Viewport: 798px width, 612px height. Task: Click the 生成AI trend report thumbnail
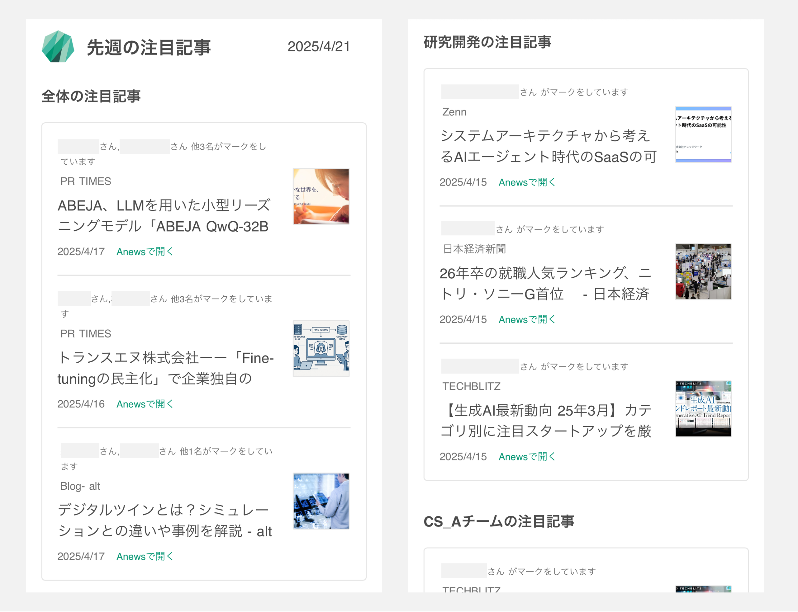coord(703,409)
